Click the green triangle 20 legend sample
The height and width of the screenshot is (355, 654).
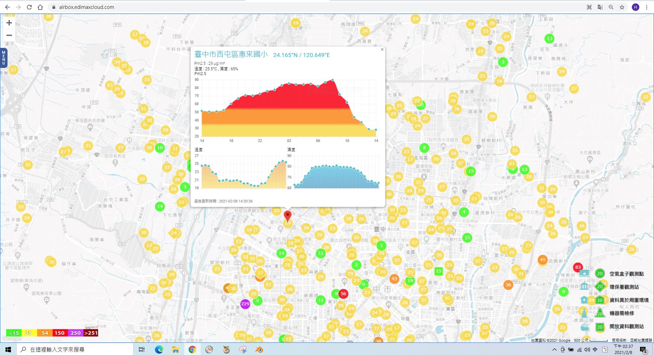(600, 313)
